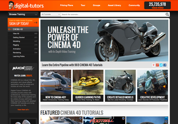Open the Creative Development tile

(x=153, y=86)
